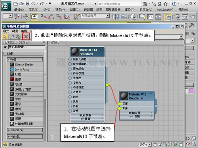Select the arrow Select tool in material editor
The height and width of the screenshot is (148, 198).
[x=5, y=37]
